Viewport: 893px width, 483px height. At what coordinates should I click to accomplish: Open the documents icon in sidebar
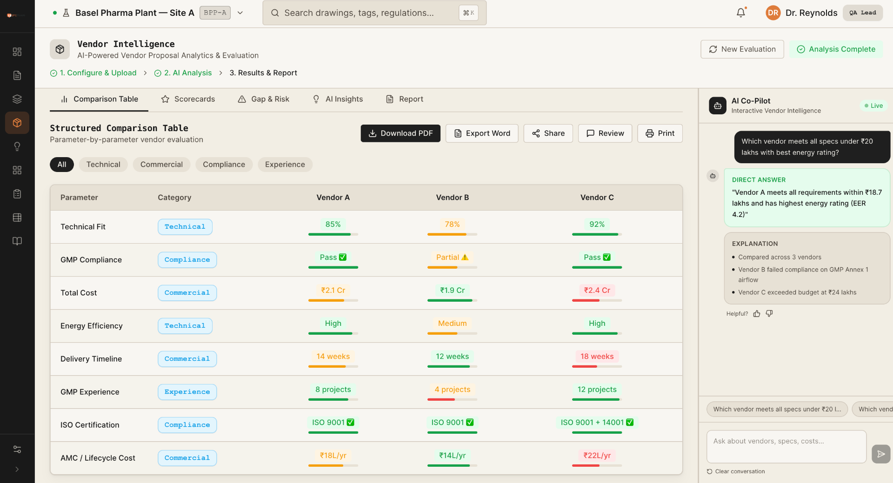(x=17, y=75)
